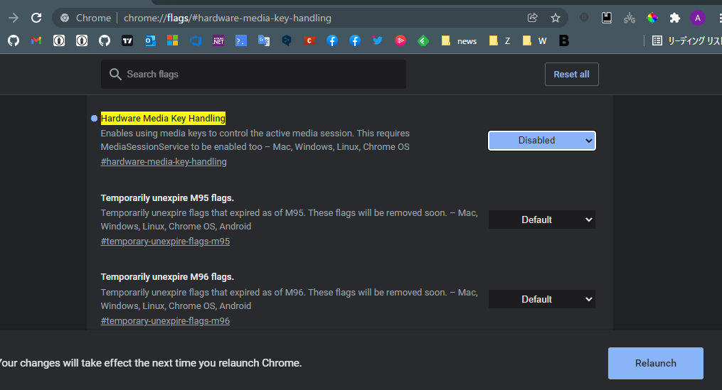Open the Gmail bookmark

(x=36, y=41)
